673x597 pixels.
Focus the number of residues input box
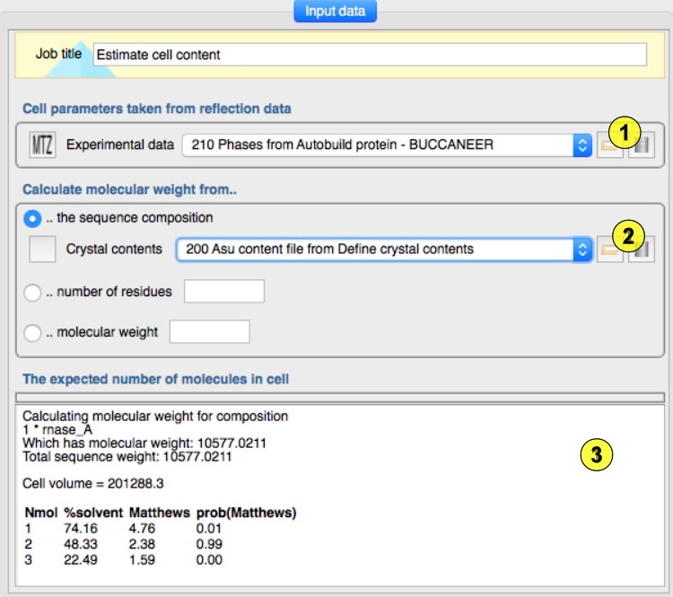223,292
